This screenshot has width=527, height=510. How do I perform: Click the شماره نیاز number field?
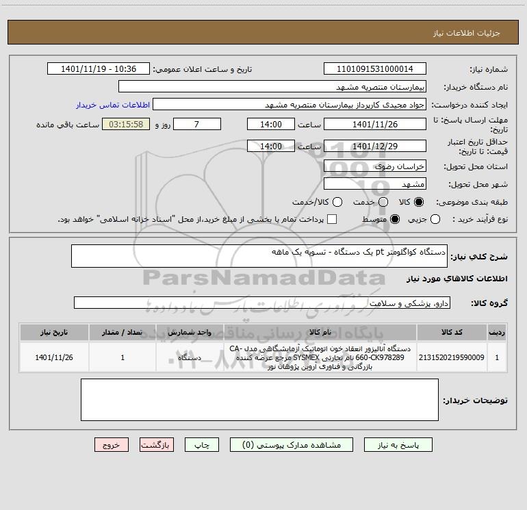coord(375,68)
